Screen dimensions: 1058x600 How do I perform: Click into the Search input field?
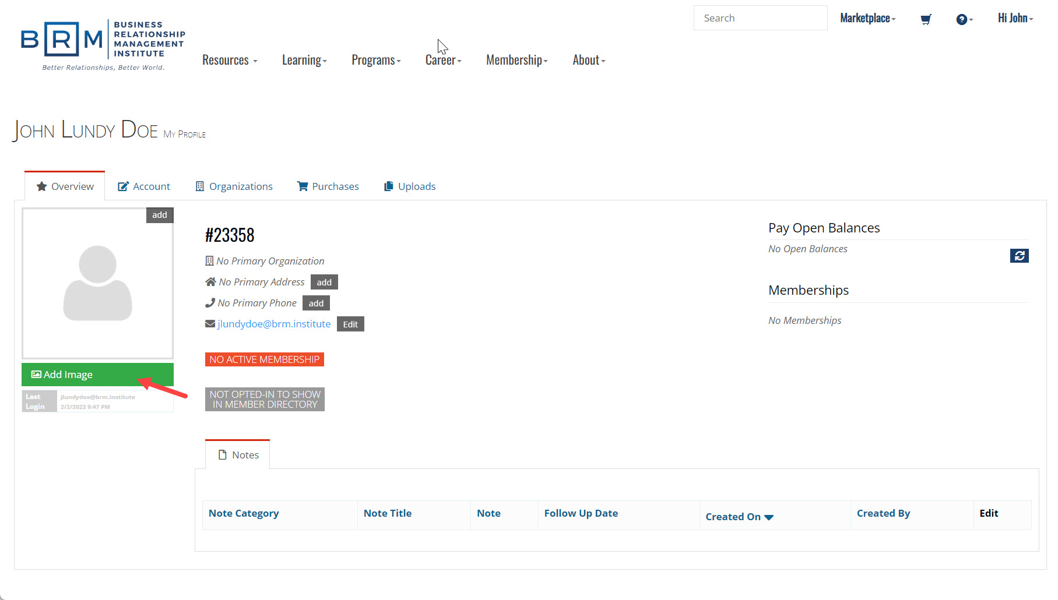tap(760, 18)
